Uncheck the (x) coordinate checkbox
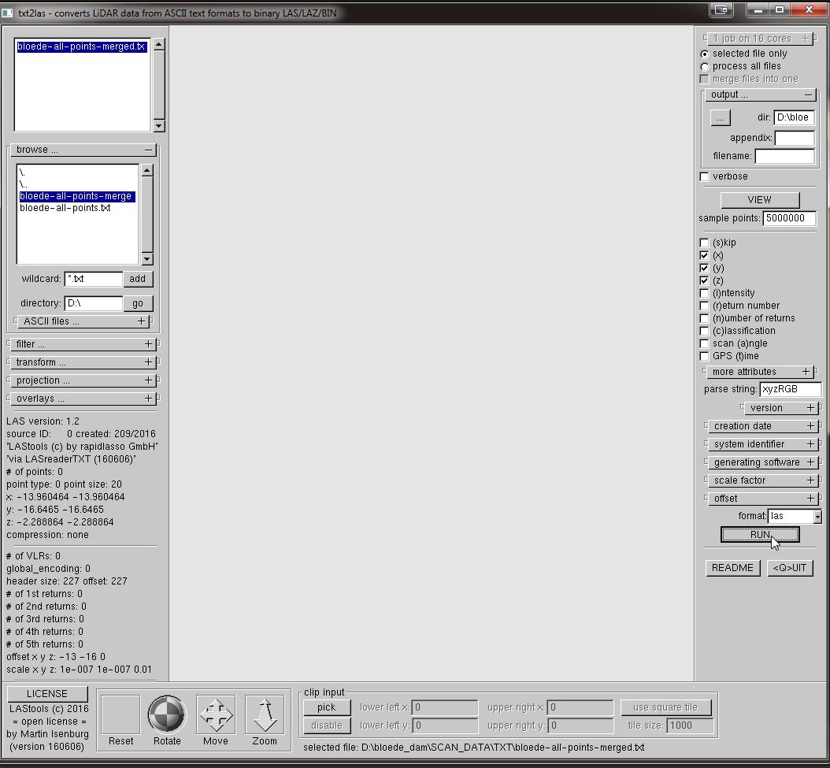The image size is (830, 768). click(704, 255)
